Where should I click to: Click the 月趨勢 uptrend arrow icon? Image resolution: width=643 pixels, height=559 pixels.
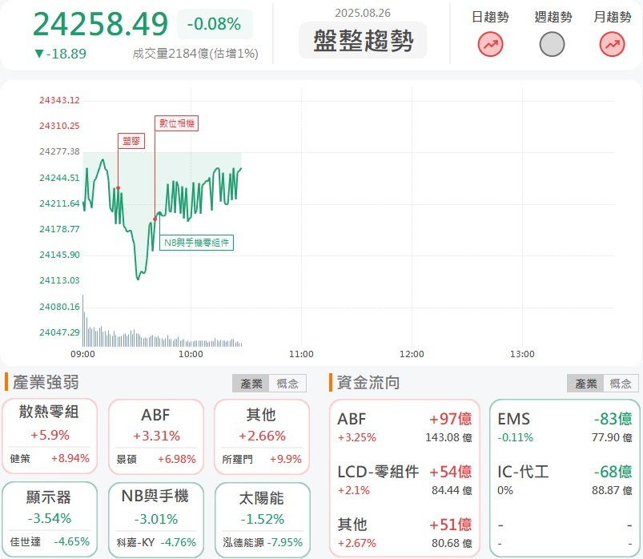coord(612,44)
